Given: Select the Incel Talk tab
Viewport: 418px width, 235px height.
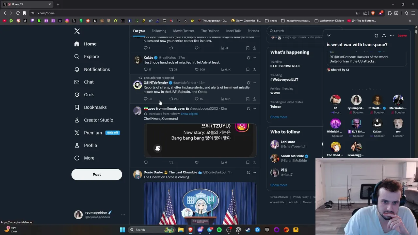Looking at the screenshot, I should pyautogui.click(x=233, y=31).
